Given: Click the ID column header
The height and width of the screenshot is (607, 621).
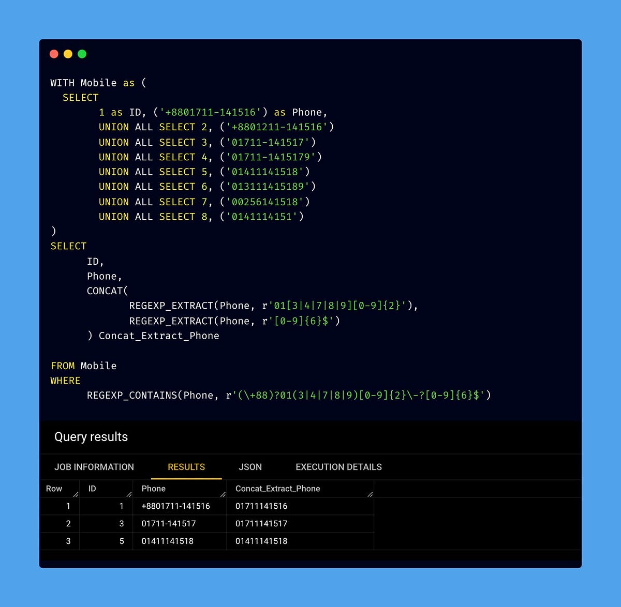Looking at the screenshot, I should click(92, 488).
